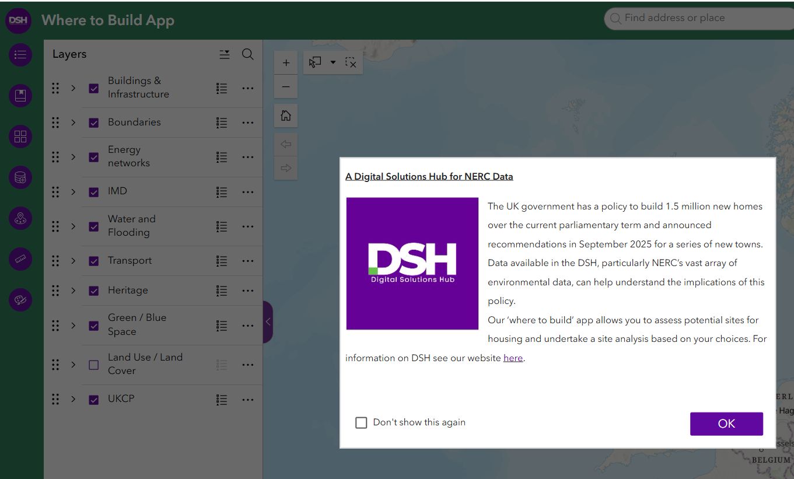
Task: Open more options for Transport
Action: 248,261
